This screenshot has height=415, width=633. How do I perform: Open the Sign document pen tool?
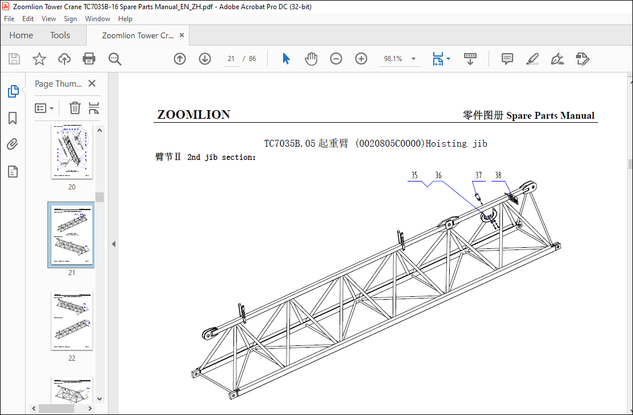tap(557, 59)
